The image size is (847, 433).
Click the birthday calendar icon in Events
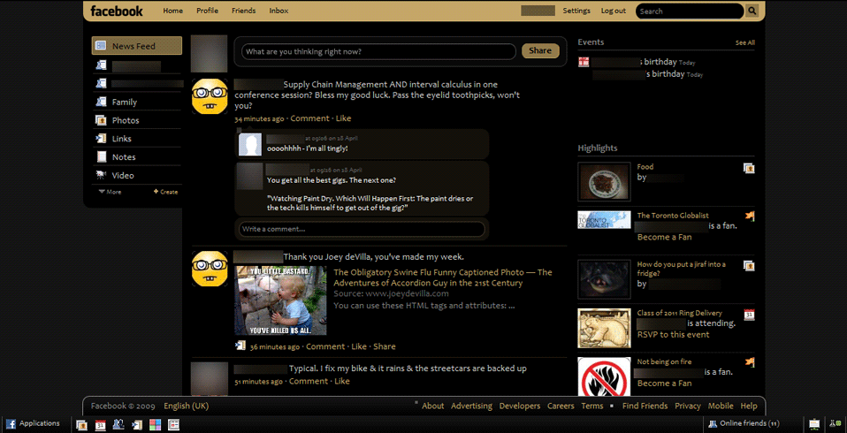584,62
